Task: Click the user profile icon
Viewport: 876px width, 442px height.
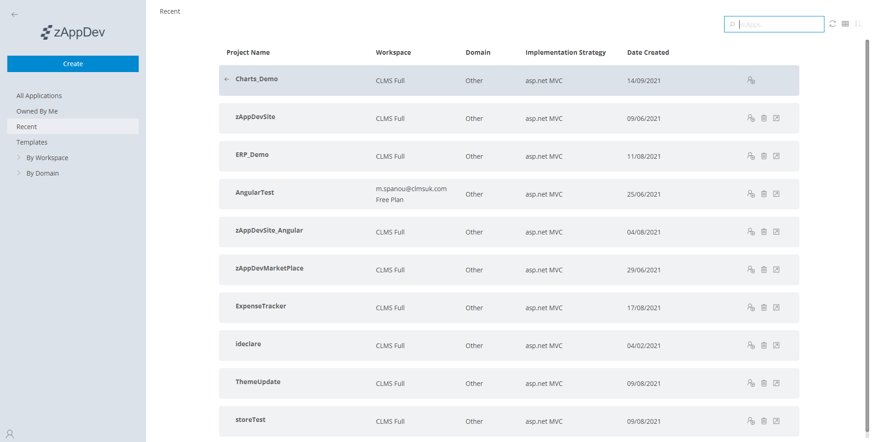Action: [10, 434]
